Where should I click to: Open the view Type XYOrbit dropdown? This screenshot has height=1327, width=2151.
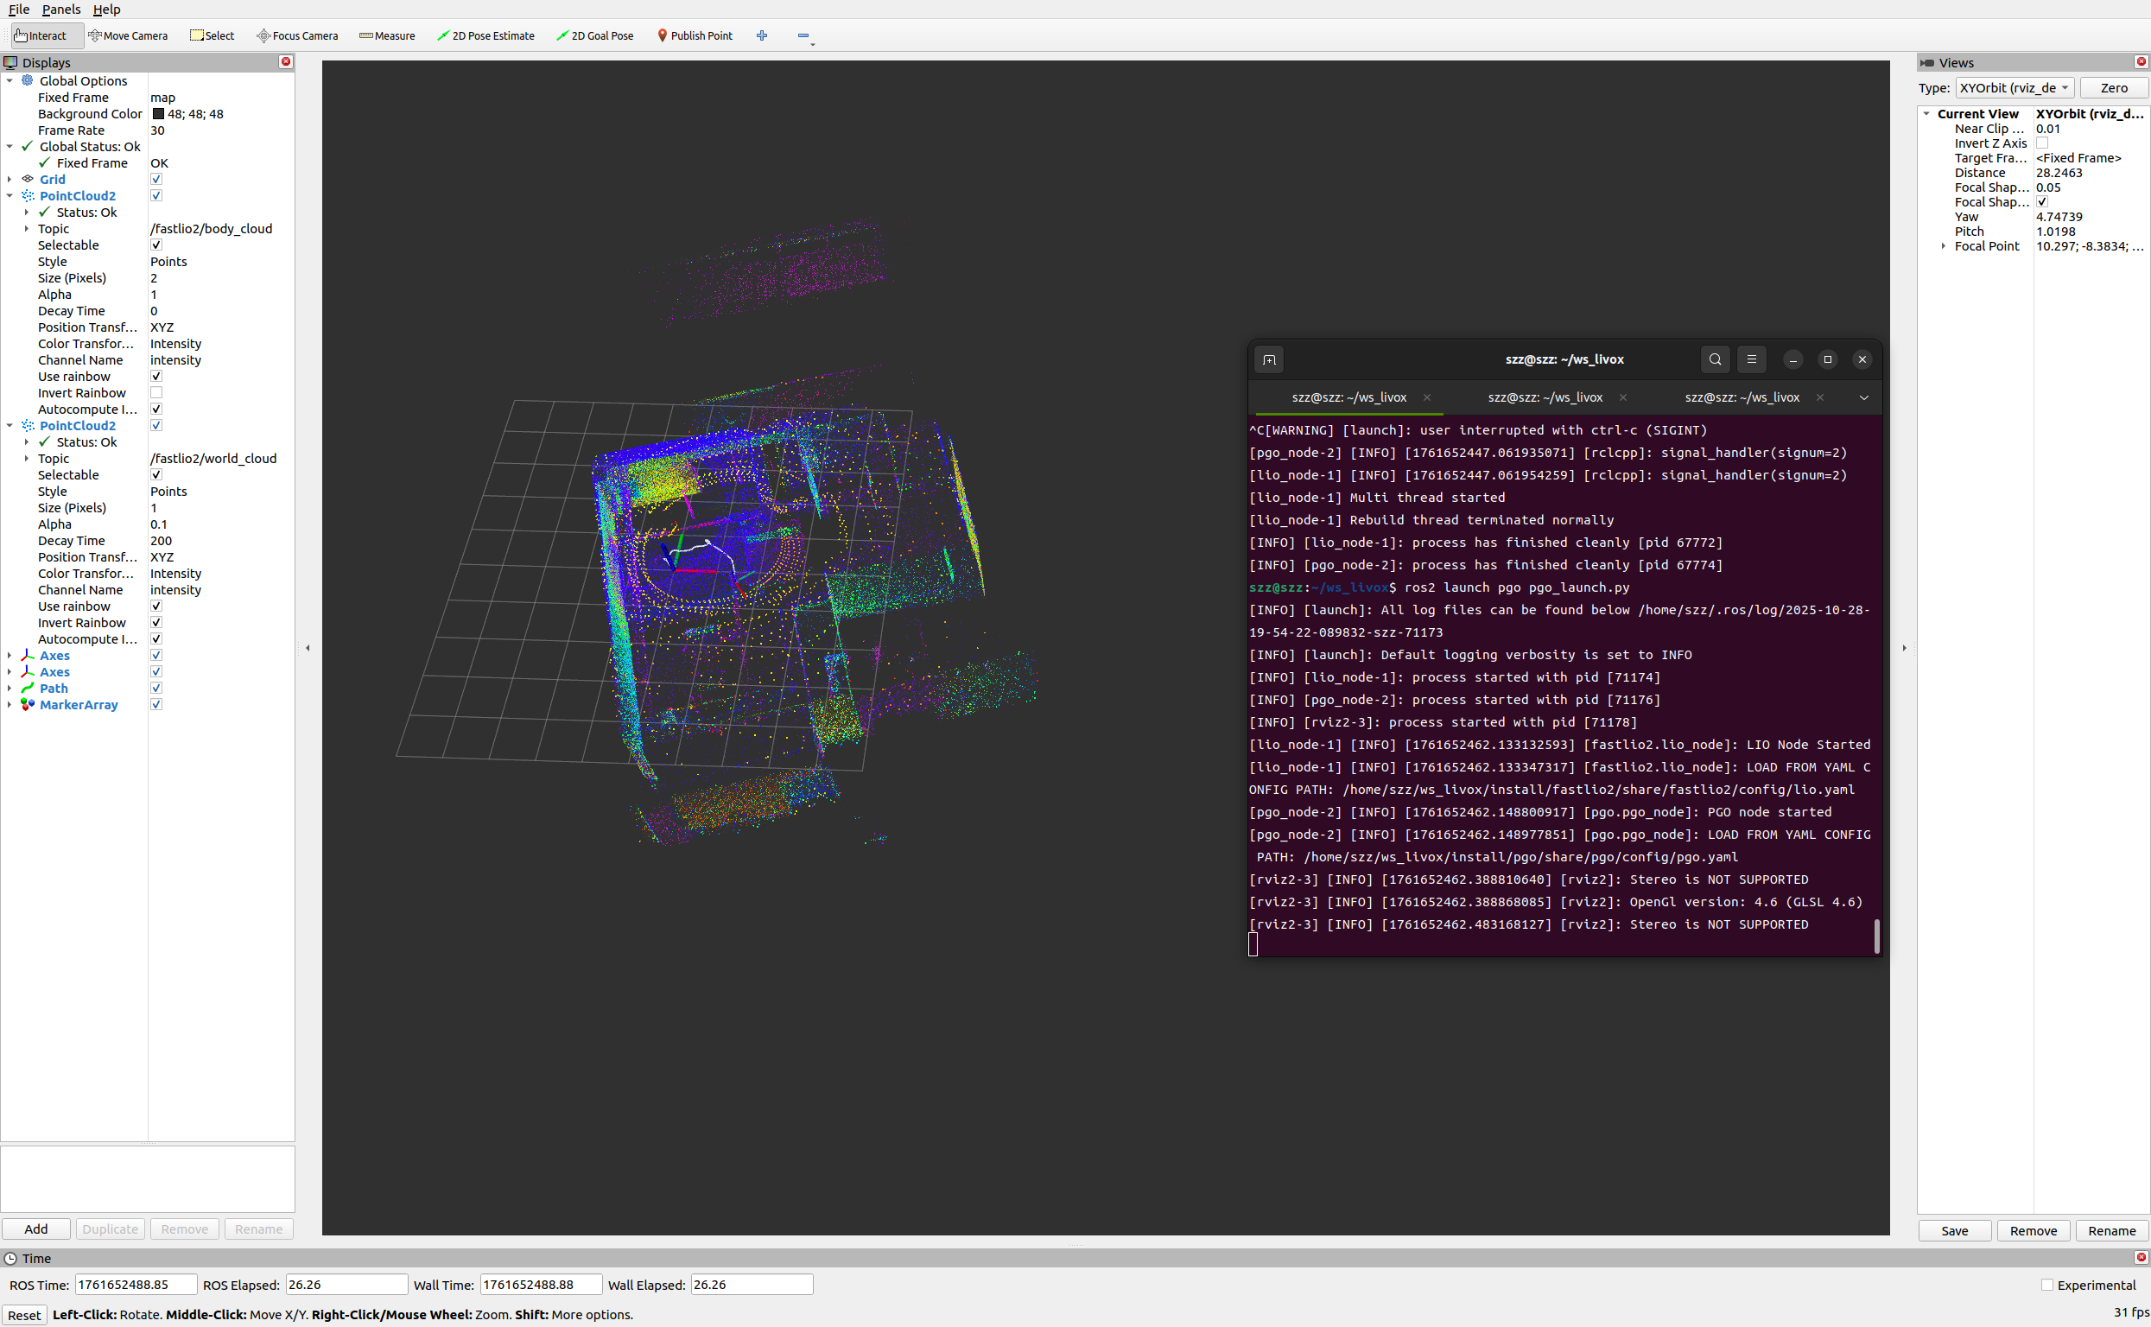point(2015,88)
